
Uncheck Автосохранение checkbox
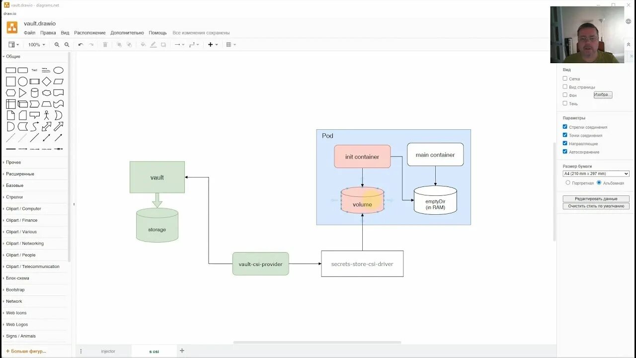coord(565,152)
